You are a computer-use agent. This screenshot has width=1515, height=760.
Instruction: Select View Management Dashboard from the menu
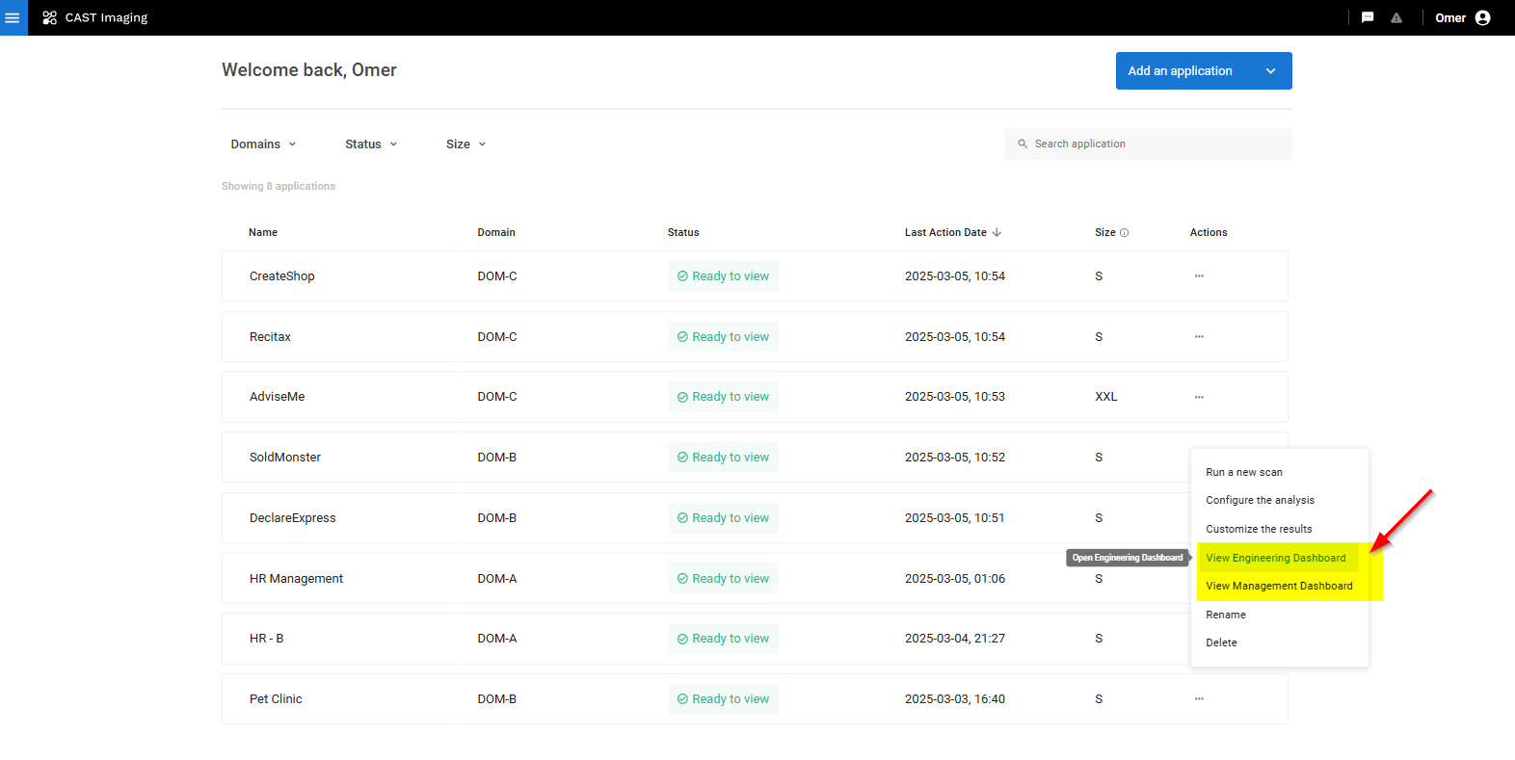(x=1279, y=586)
